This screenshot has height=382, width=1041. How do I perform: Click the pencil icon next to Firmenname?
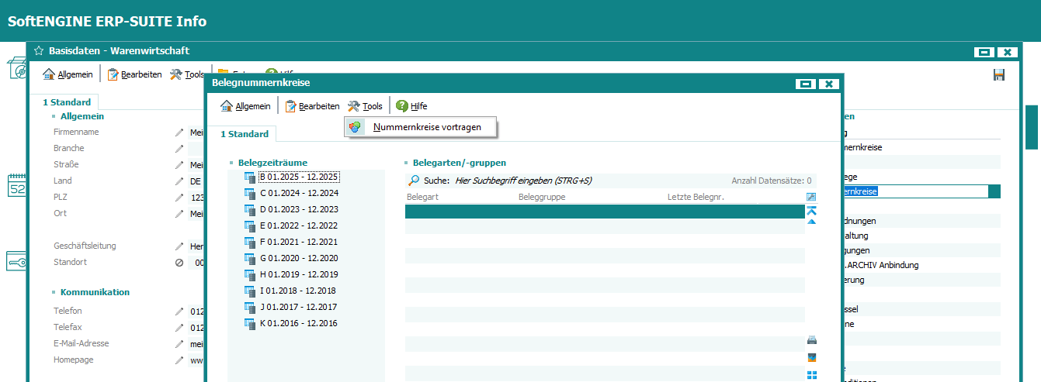click(179, 132)
